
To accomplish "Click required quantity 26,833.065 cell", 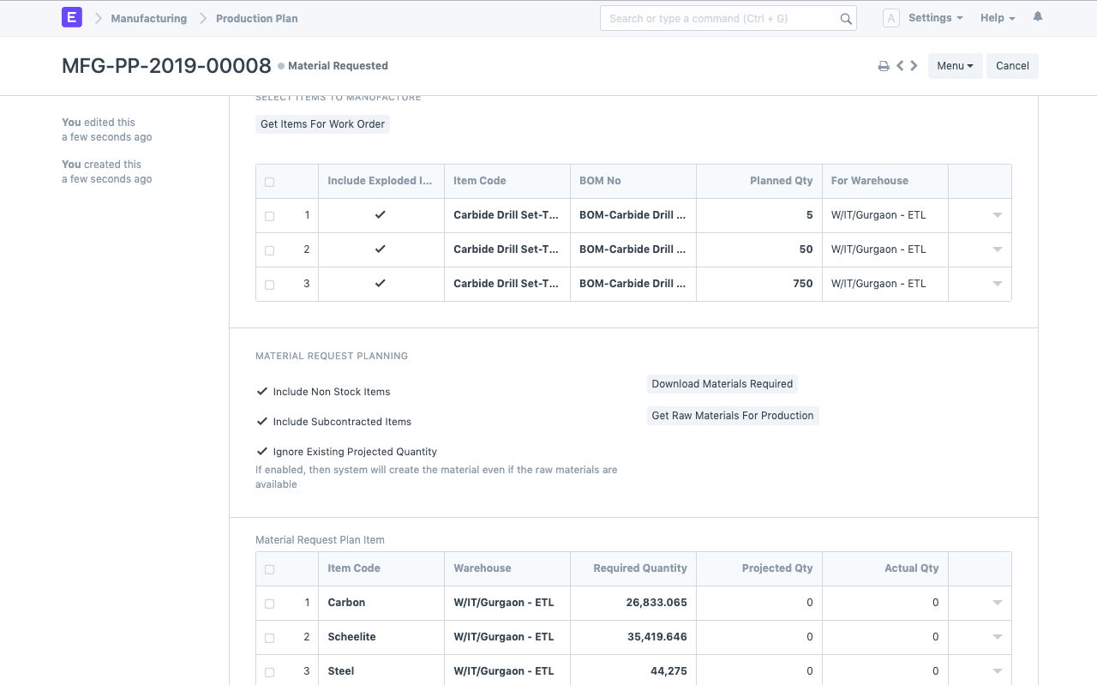I will click(x=633, y=603).
